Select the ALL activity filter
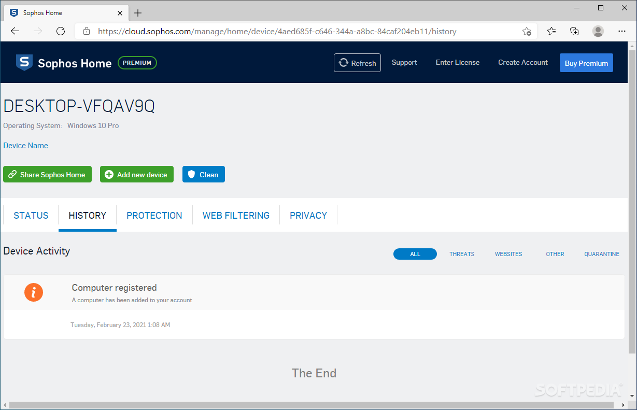 [415, 254]
